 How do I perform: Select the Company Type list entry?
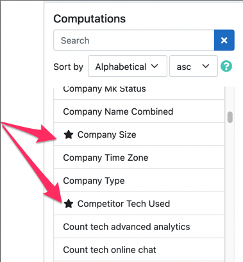click(x=139, y=181)
